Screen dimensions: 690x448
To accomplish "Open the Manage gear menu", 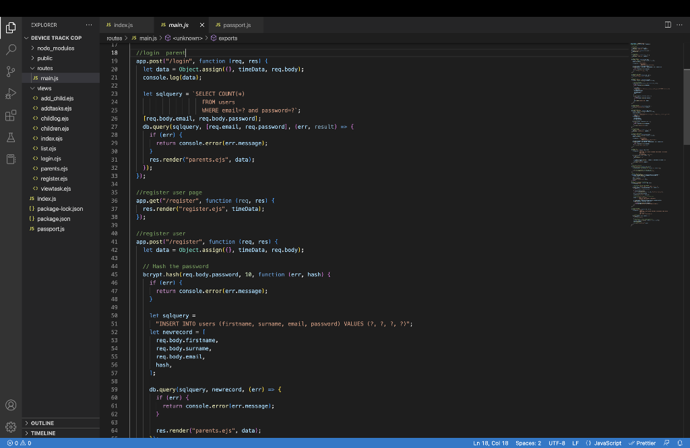I will coord(11,426).
